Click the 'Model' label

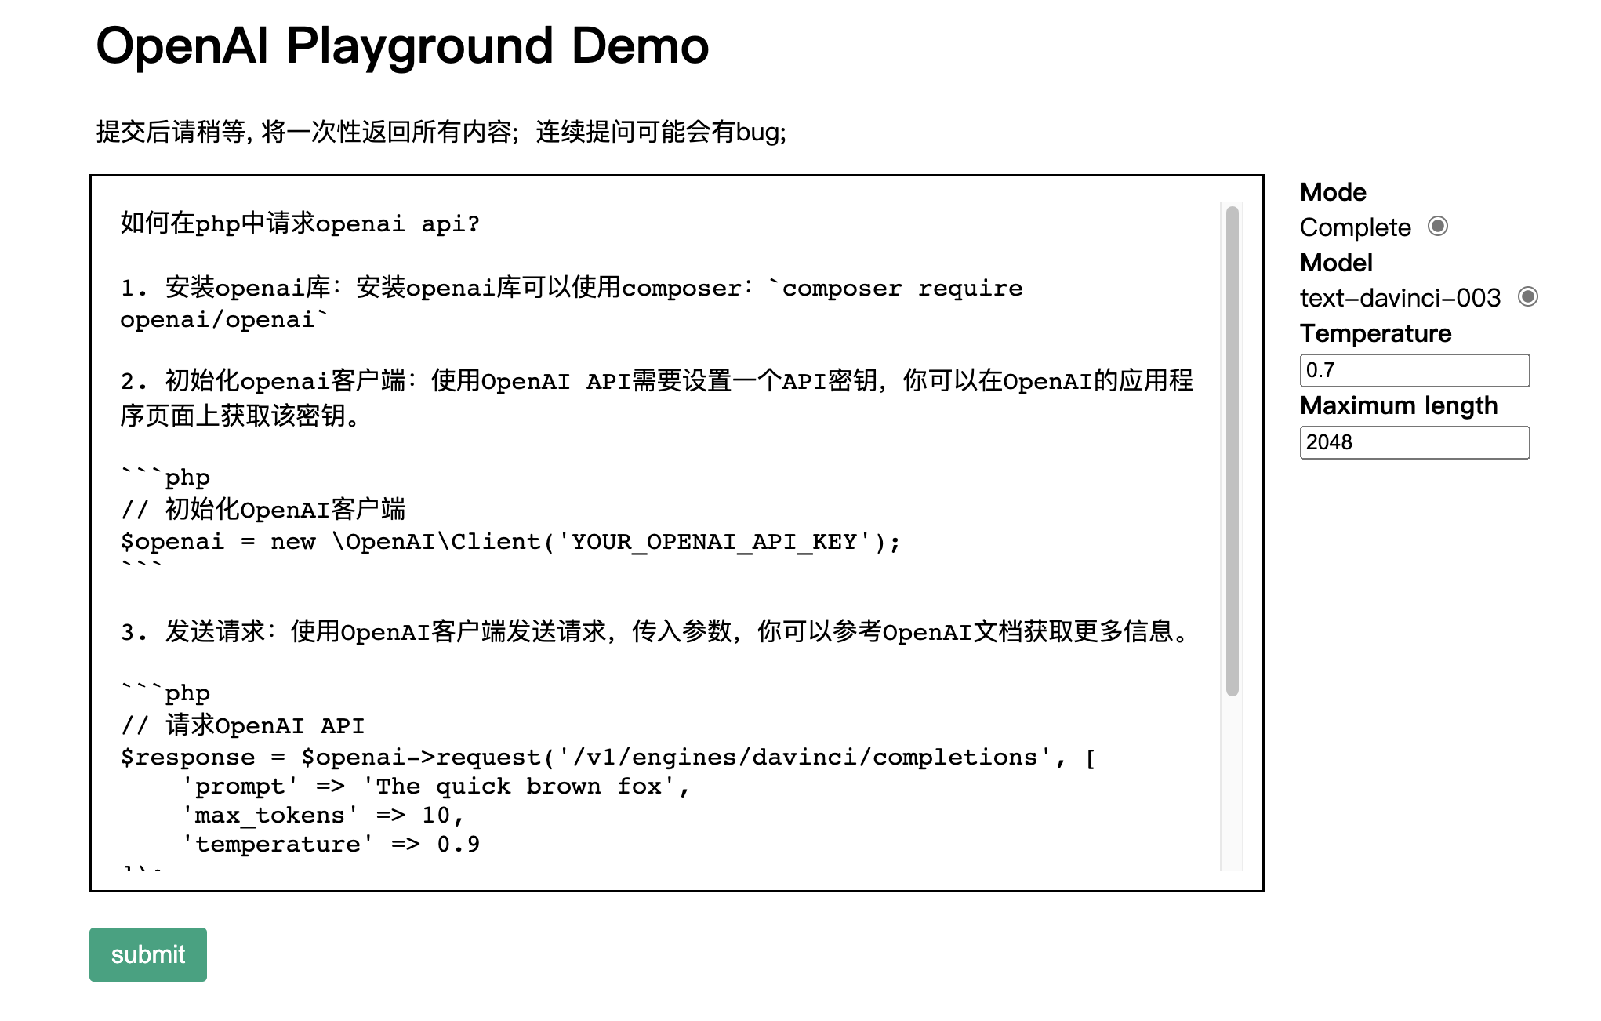[1336, 263]
